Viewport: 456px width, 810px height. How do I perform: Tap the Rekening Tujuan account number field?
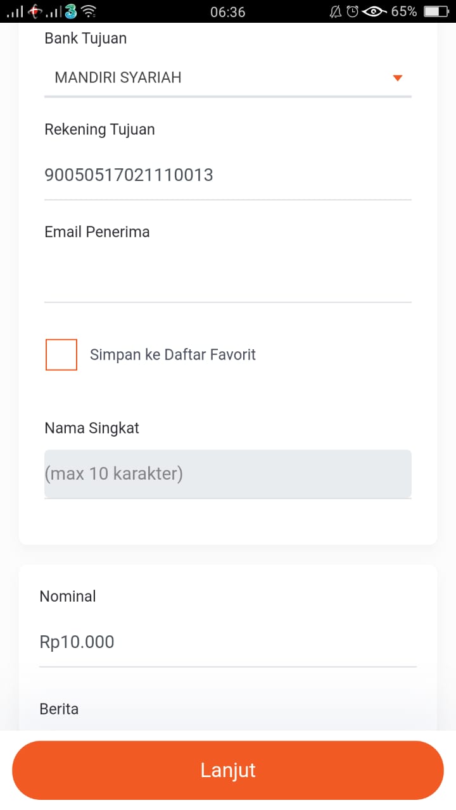point(227,175)
